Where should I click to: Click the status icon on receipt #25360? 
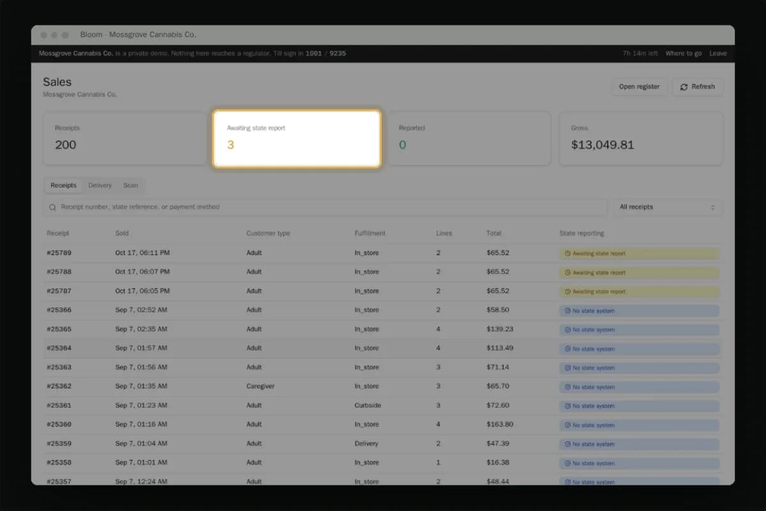click(568, 425)
